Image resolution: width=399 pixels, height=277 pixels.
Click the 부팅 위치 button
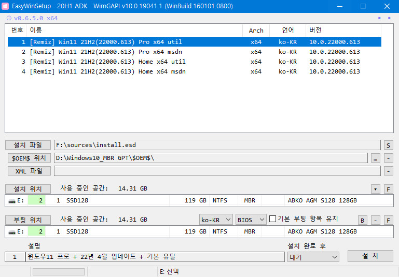28,220
